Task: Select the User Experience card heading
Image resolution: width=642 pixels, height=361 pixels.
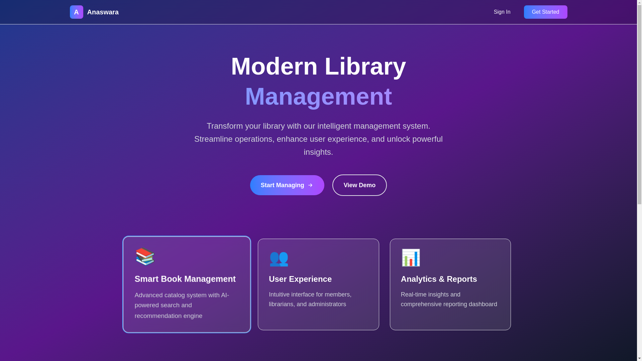Action: tap(300, 279)
